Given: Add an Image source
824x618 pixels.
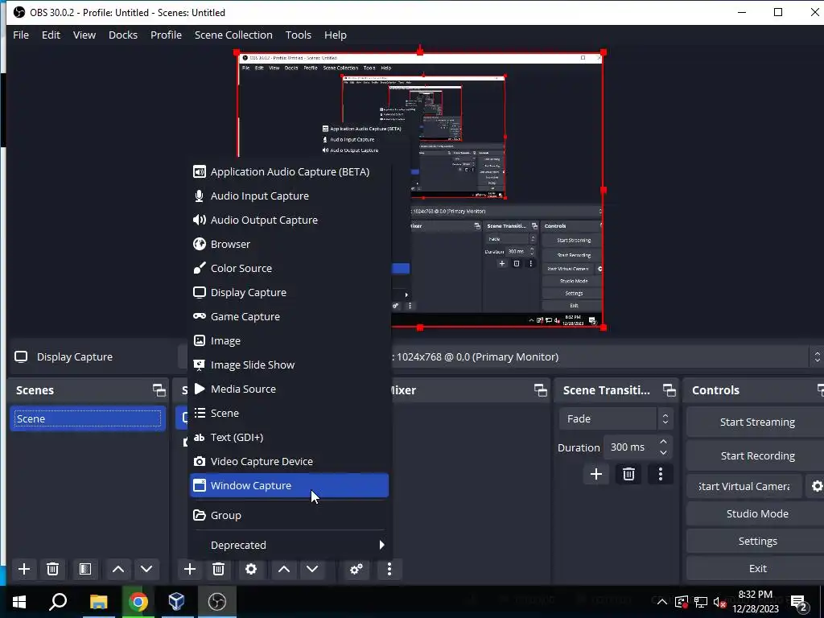Looking at the screenshot, I should click(289, 341).
